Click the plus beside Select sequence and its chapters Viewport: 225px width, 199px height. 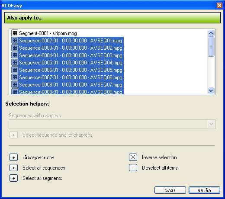13,135
